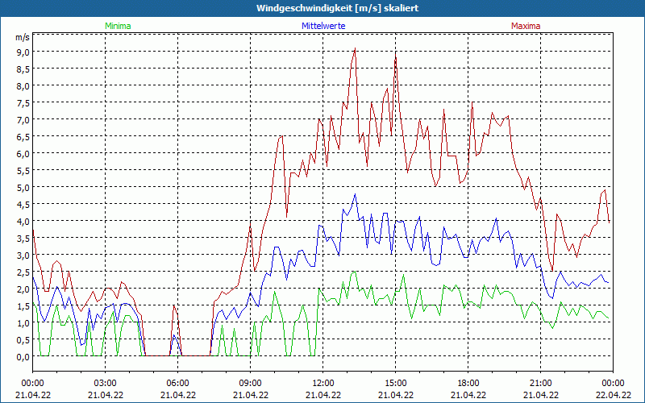Click the 9,0 y-axis value
Screen dimensions: 645x403
23,52
